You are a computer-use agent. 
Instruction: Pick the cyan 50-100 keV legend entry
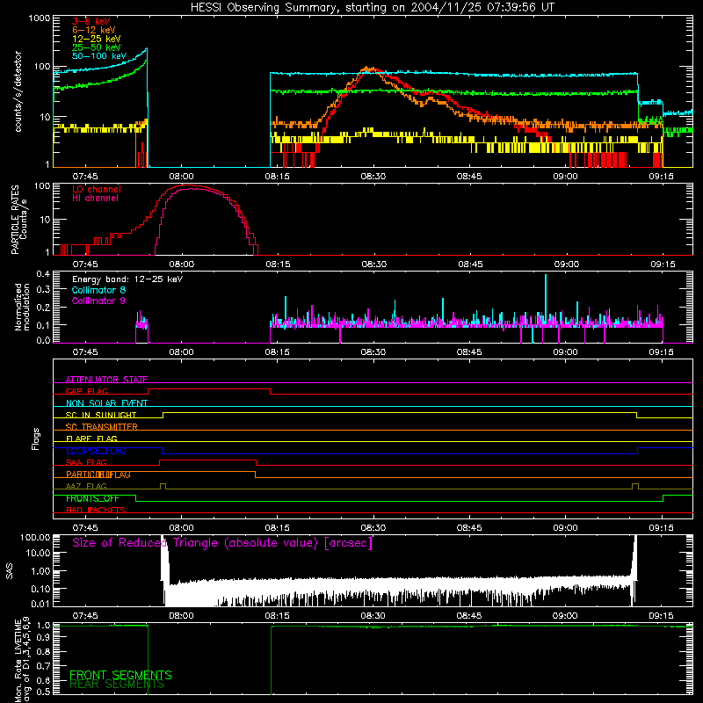point(98,56)
